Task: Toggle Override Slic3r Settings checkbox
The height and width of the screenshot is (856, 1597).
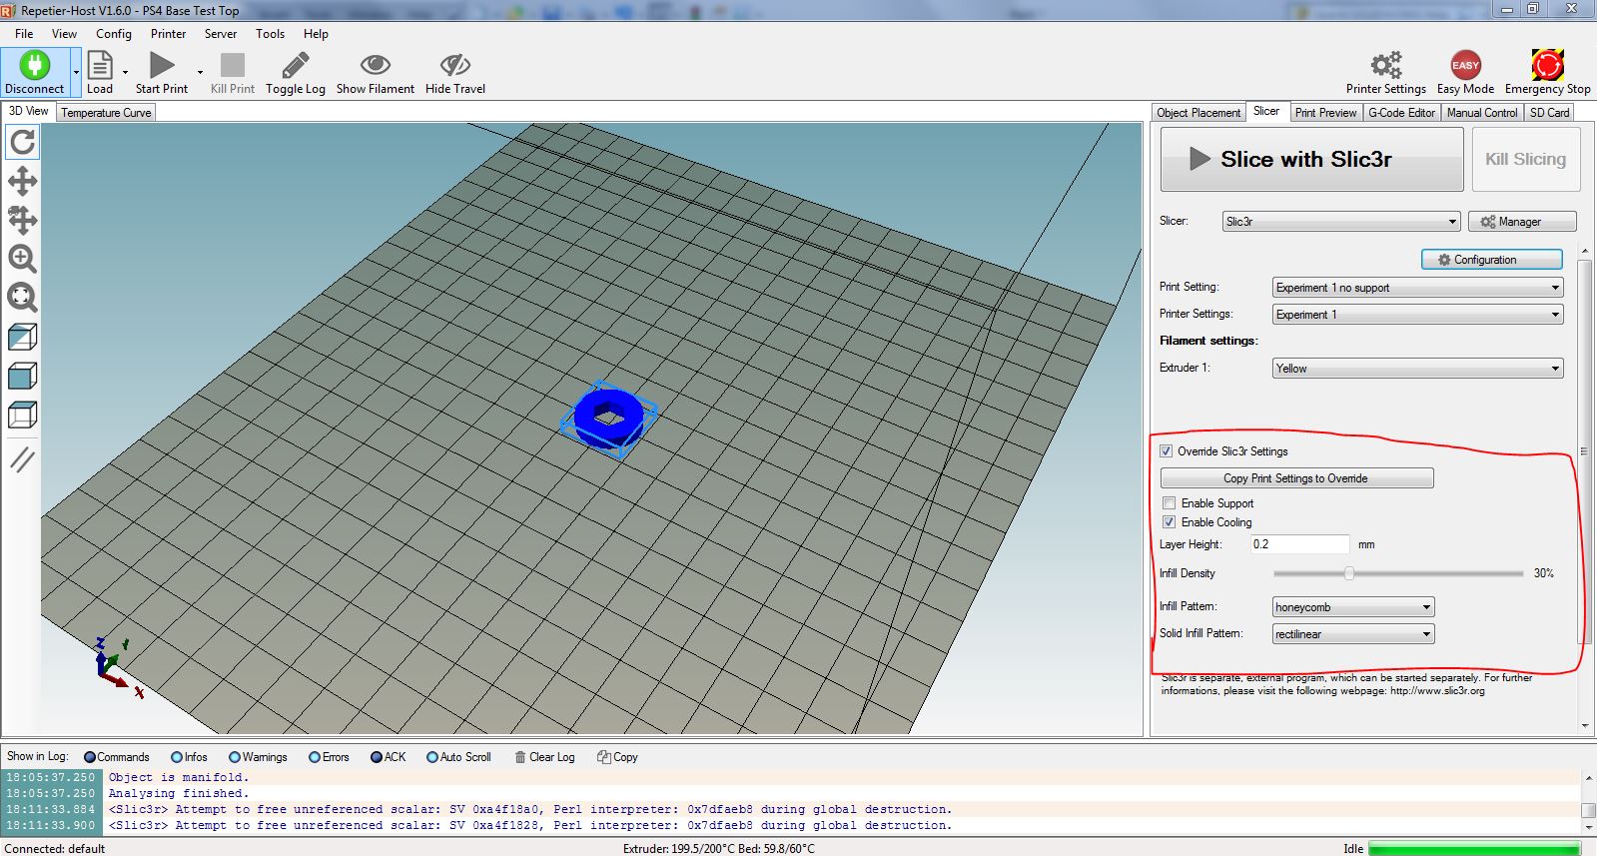Action: click(1167, 451)
